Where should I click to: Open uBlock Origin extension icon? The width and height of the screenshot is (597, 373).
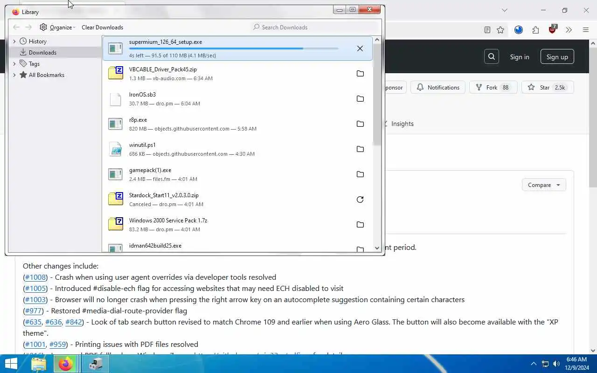coord(553,30)
